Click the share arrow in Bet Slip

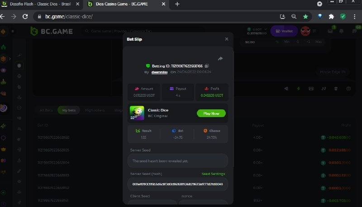[220, 58]
